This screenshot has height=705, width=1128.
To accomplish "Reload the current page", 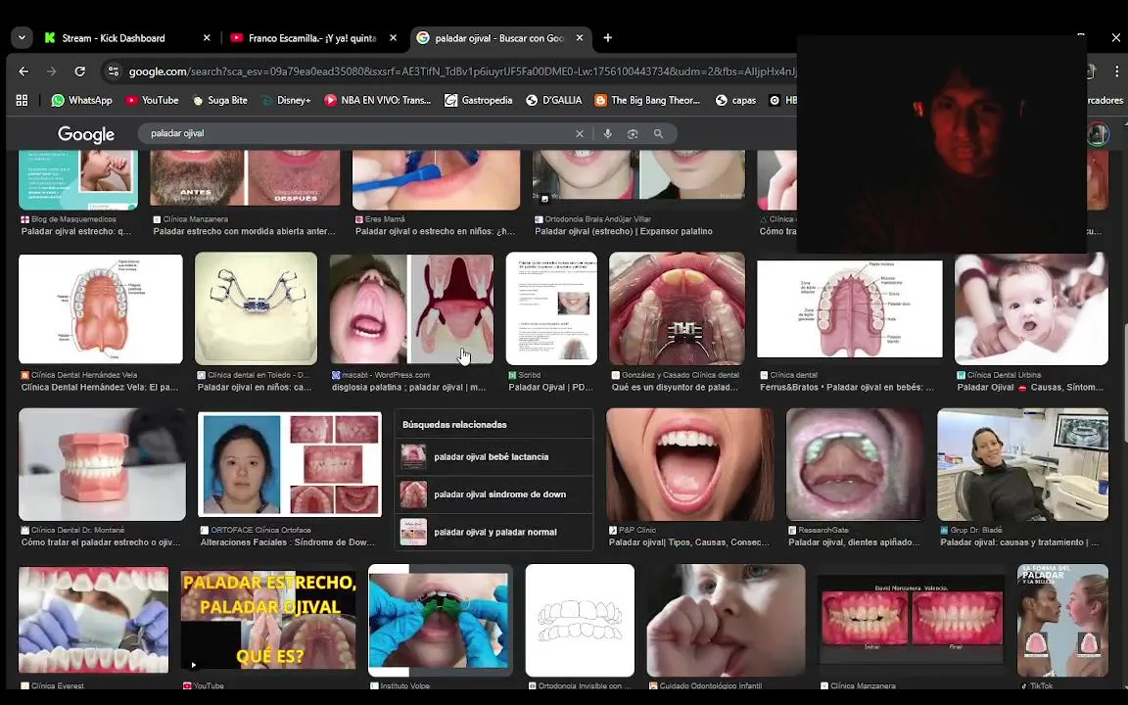I will coord(80,71).
